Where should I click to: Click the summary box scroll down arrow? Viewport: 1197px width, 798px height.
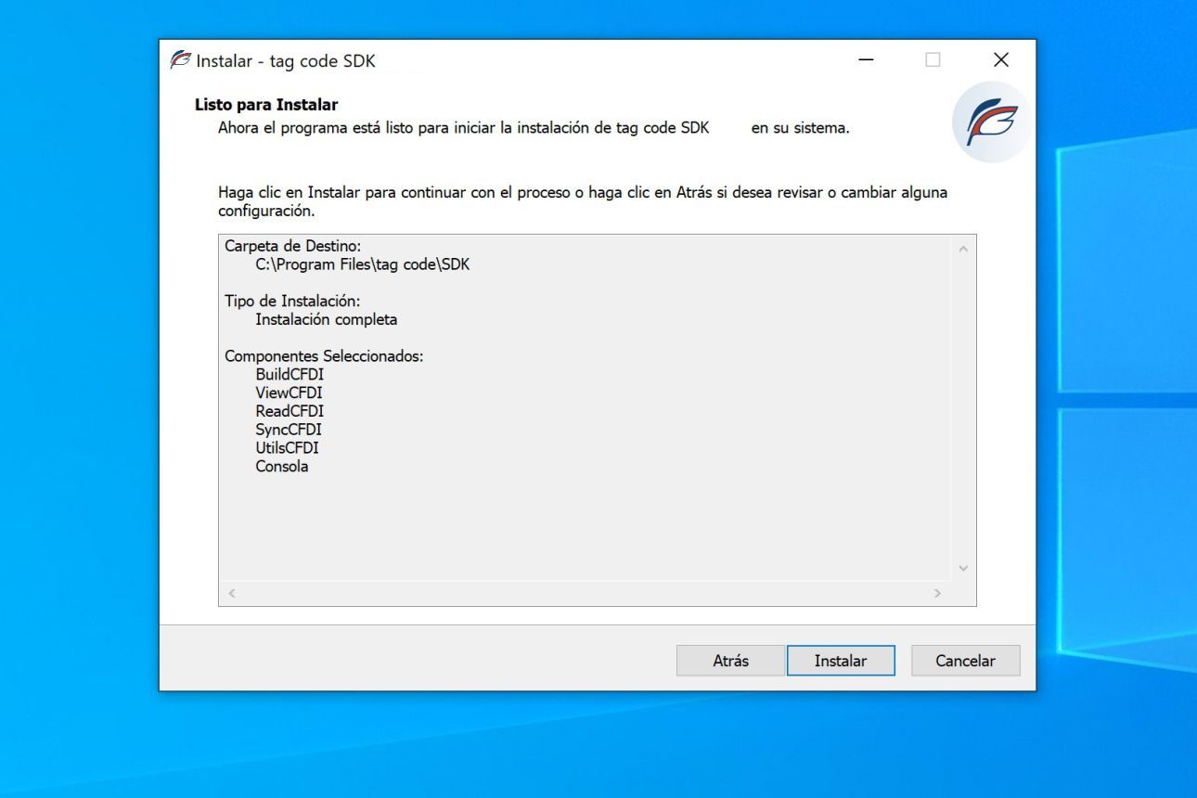tap(962, 568)
